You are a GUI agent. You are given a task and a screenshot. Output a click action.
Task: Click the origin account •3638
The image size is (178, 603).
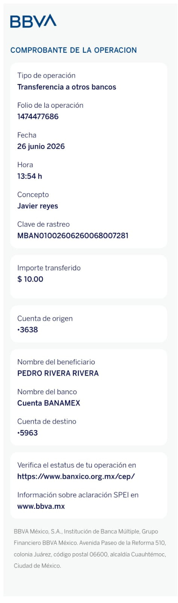click(x=28, y=330)
